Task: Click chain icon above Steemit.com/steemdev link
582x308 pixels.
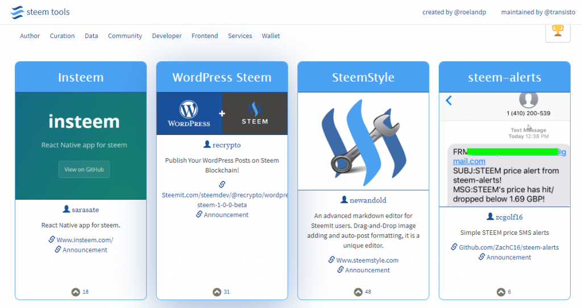Action: (222, 184)
